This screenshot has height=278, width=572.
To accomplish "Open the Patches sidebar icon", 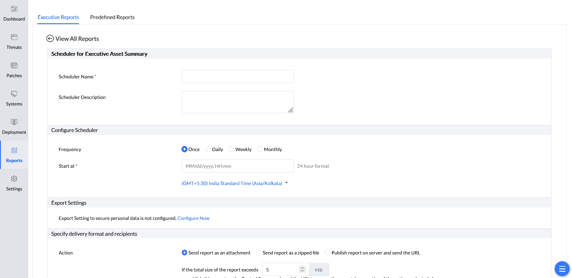I will 14,66.
